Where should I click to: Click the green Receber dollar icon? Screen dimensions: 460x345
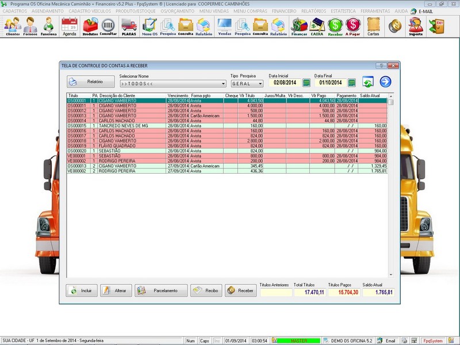(x=335, y=26)
